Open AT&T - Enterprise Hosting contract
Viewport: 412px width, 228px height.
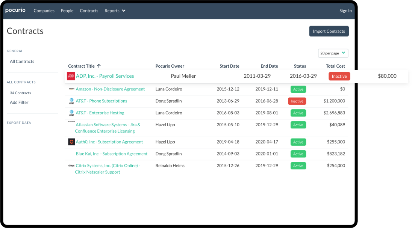[x=100, y=113]
